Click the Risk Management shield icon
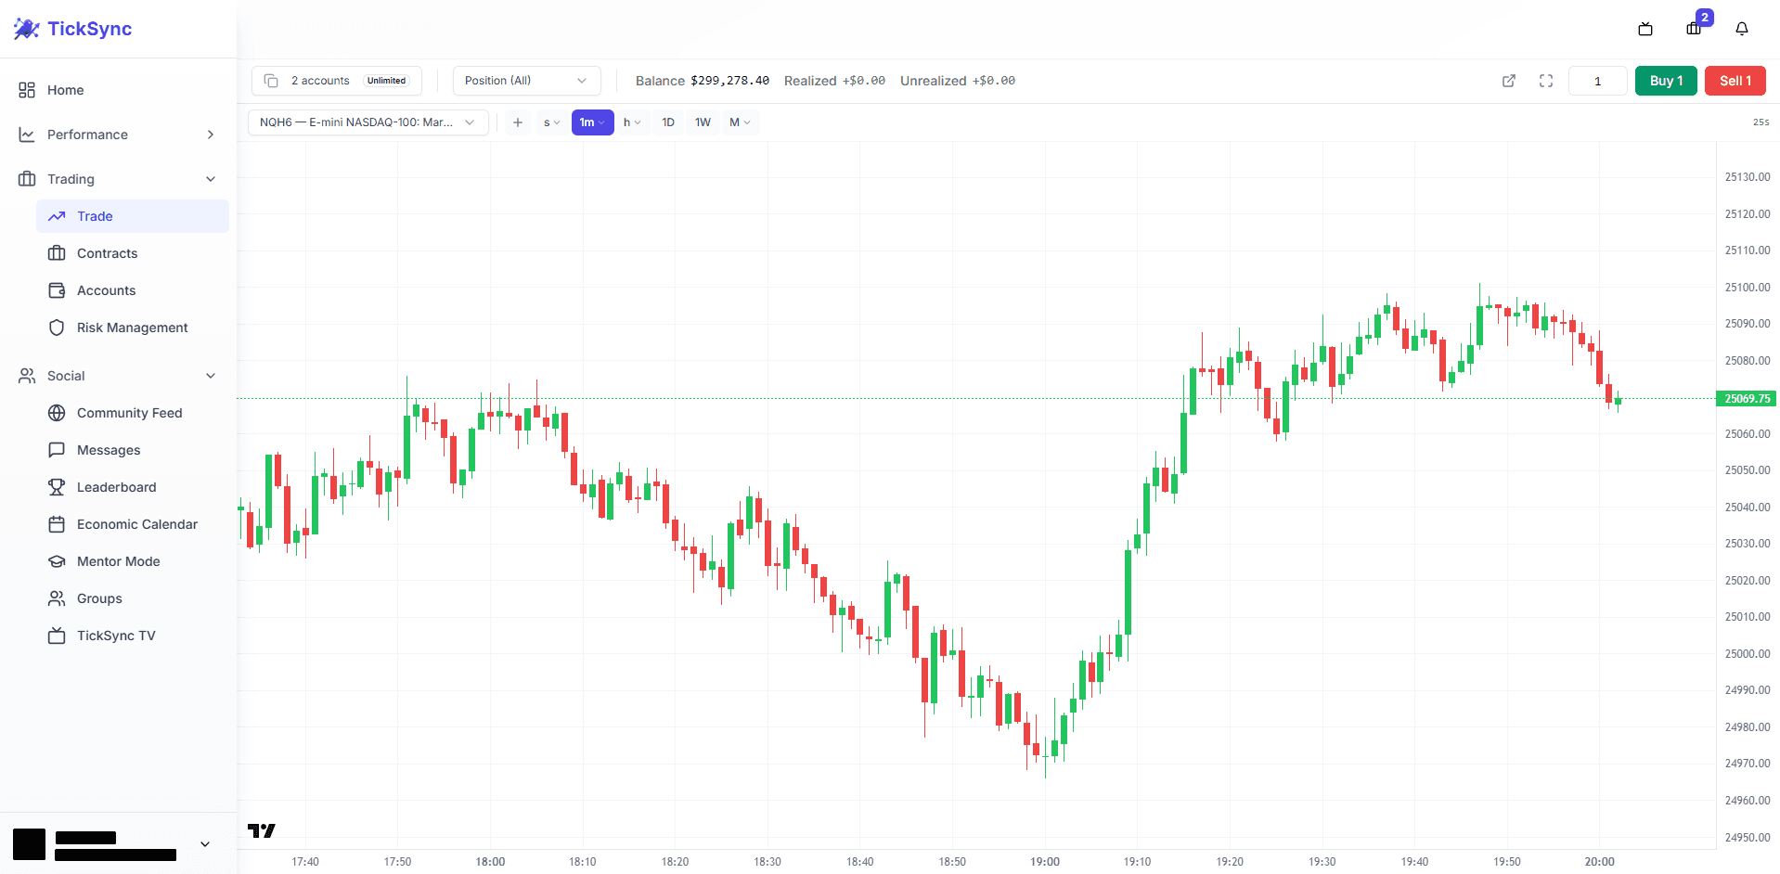 point(57,327)
